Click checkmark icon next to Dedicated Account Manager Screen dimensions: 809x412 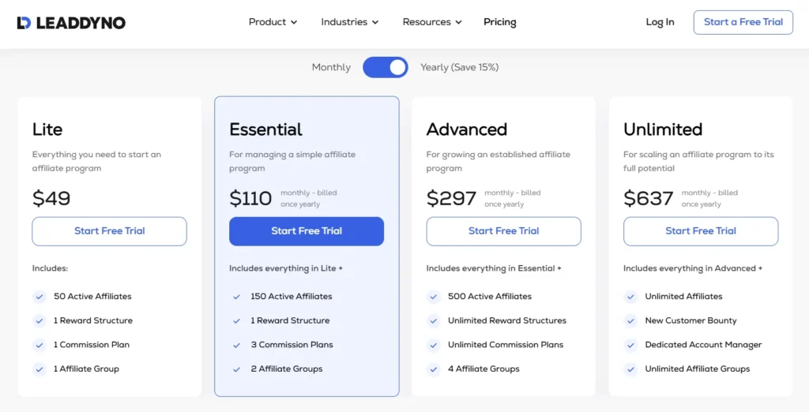(630, 345)
